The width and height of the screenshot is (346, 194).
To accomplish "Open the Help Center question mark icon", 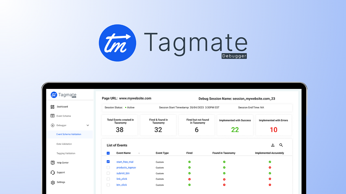I will 52,162.
